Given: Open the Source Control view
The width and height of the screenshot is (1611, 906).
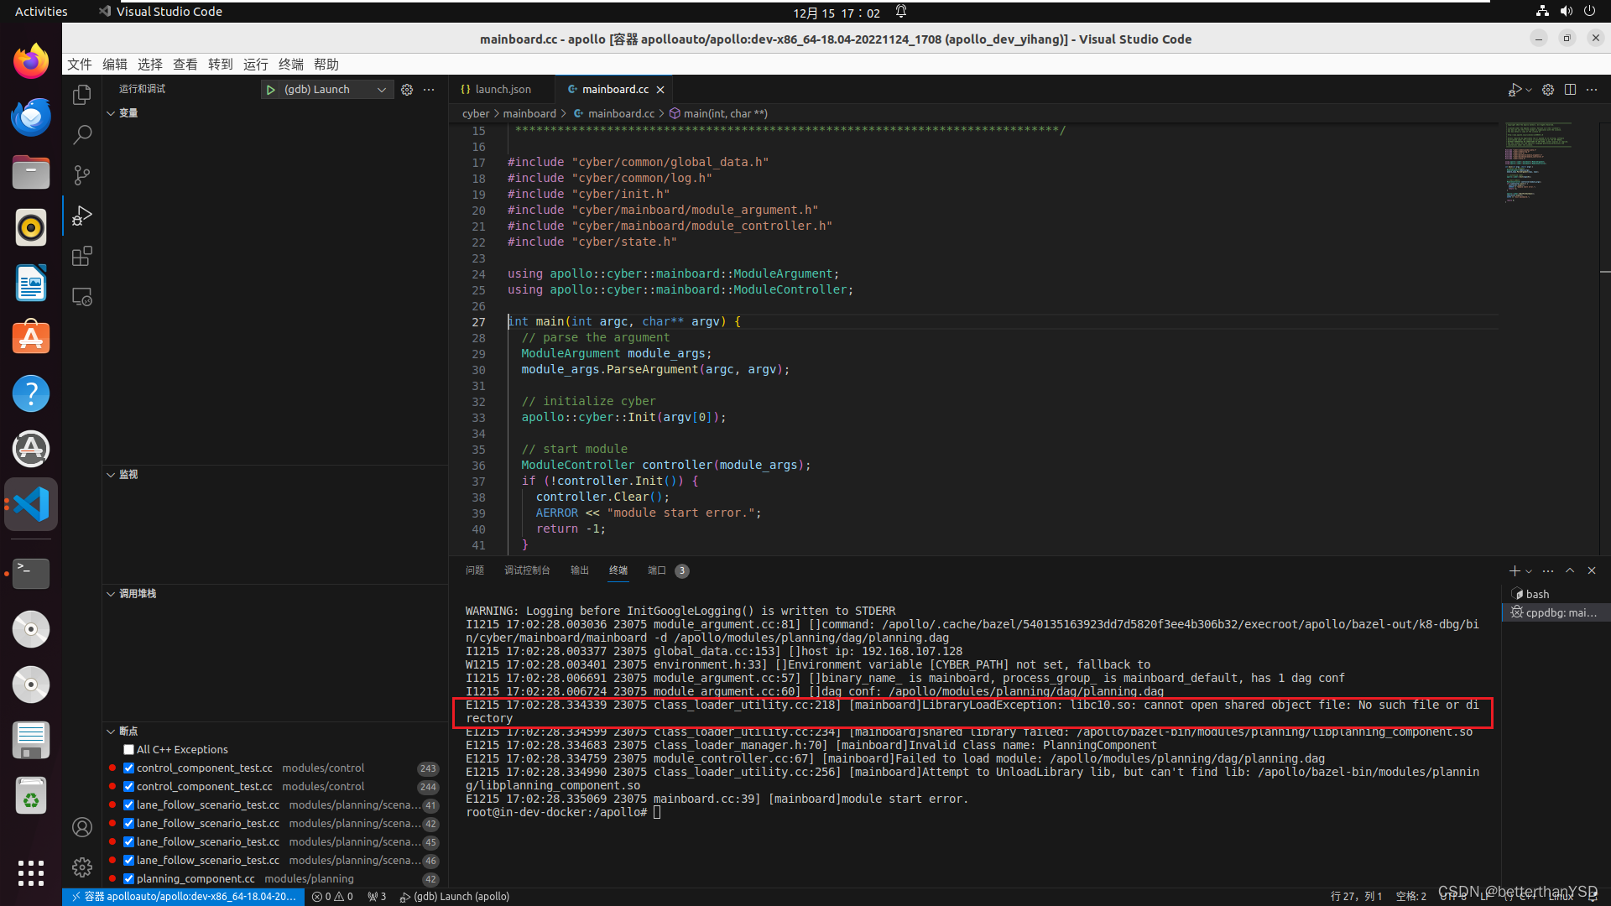Looking at the screenshot, I should coord(81,174).
